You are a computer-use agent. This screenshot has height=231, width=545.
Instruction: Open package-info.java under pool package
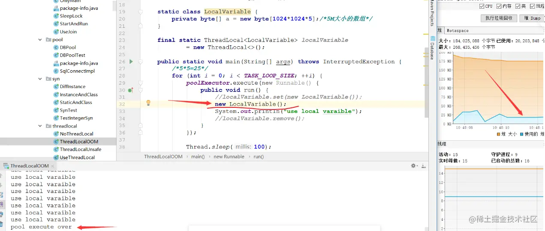coord(79,63)
